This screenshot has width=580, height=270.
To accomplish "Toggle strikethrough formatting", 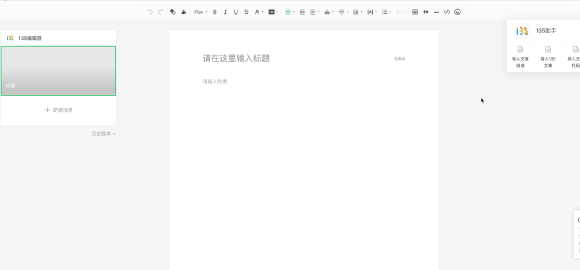I will [x=246, y=12].
